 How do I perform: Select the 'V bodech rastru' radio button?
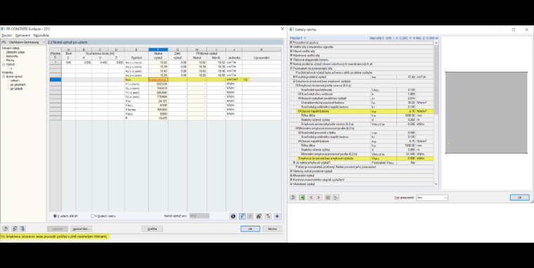[92, 216]
